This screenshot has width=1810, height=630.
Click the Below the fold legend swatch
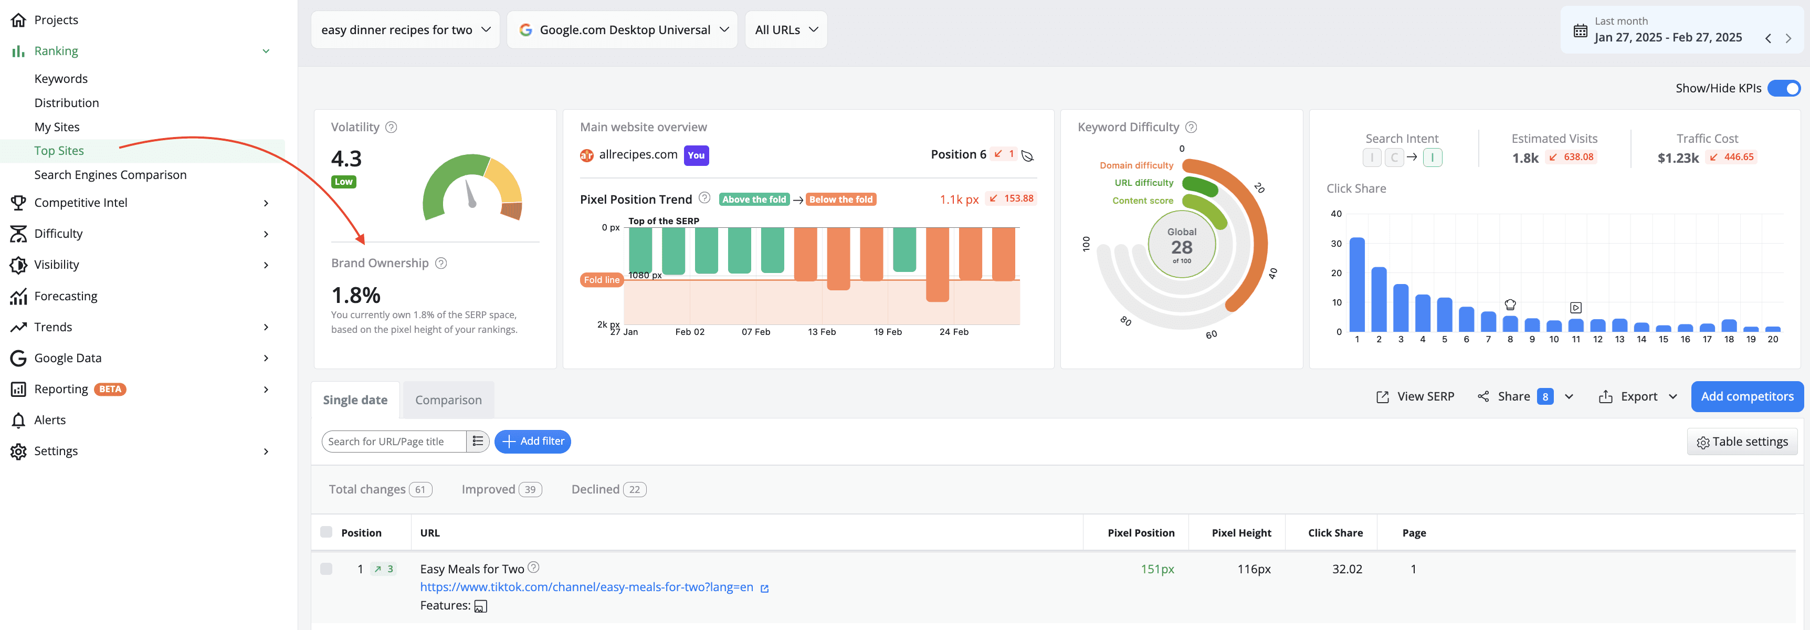(840, 199)
